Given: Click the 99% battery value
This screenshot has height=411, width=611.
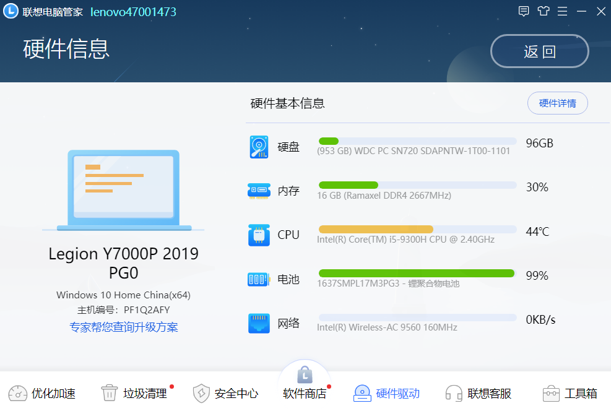Looking at the screenshot, I should 537,276.
